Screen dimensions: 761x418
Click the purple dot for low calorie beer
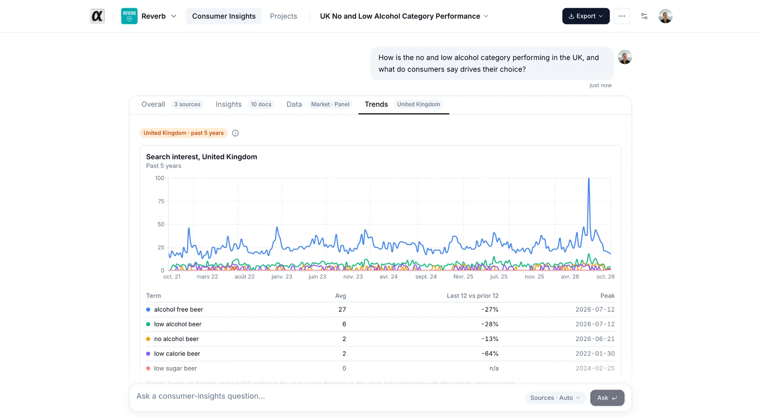click(x=148, y=354)
